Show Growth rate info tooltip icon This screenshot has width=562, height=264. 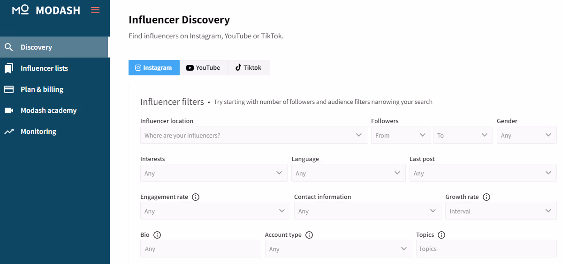click(x=486, y=197)
